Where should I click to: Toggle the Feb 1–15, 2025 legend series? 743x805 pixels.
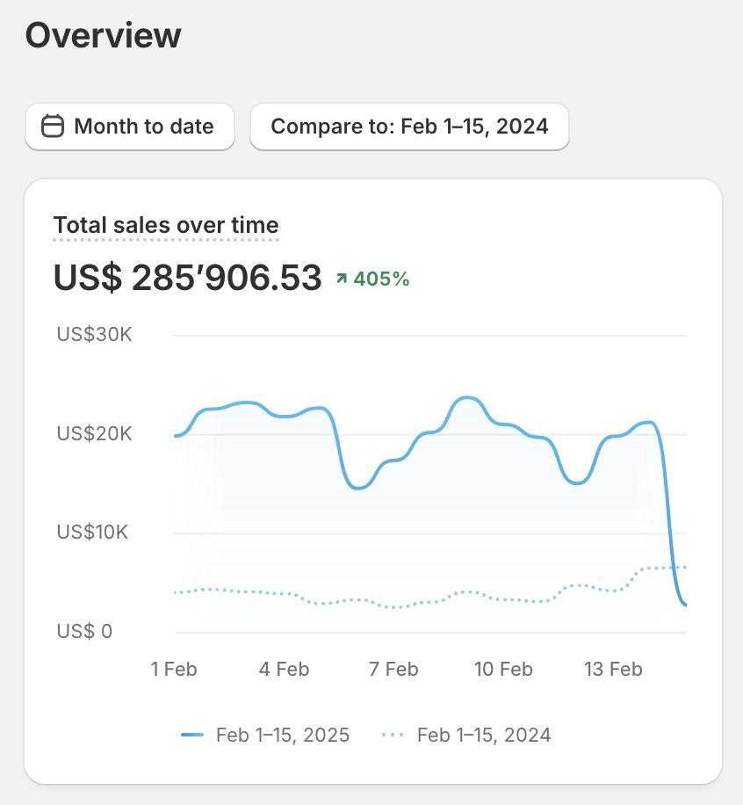(265, 736)
